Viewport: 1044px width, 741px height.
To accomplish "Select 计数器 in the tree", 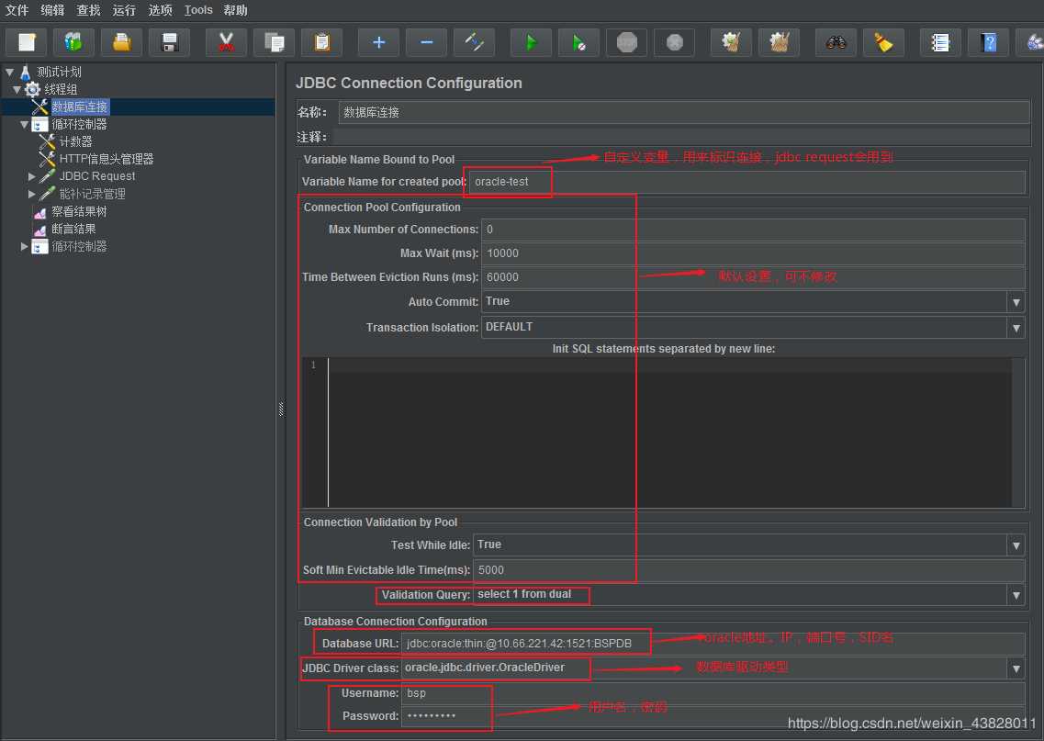I will [75, 141].
